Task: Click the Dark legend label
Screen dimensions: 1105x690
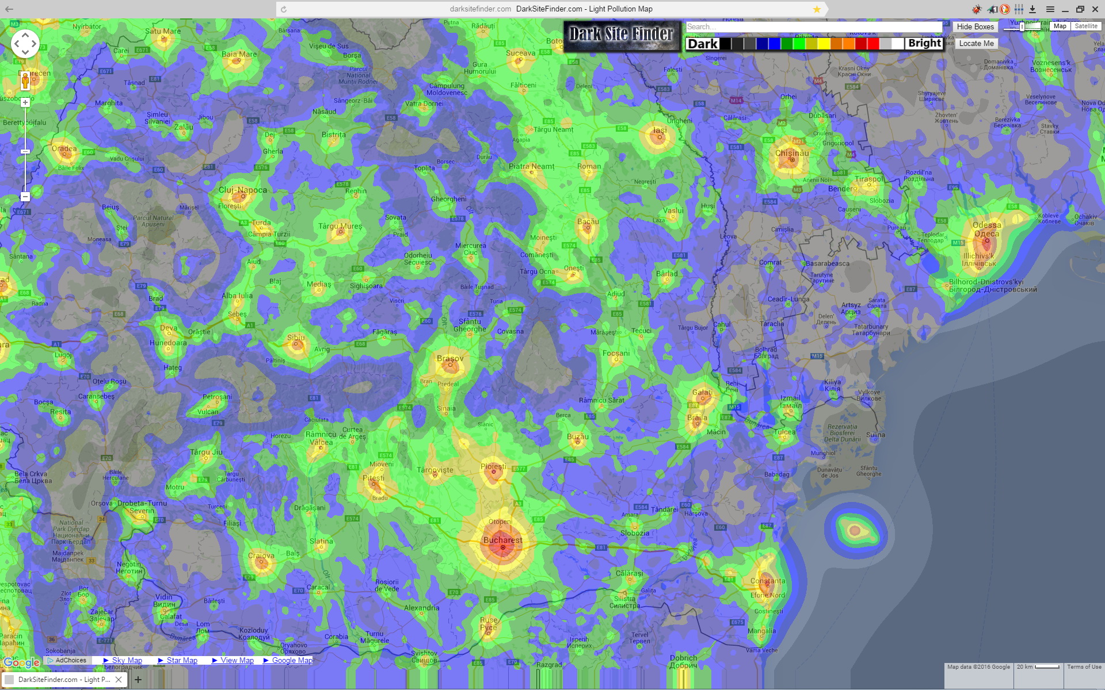Action: (x=703, y=44)
